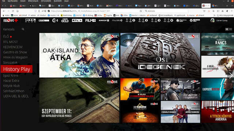Screen dimensions: 234x131
Task: Open UEFA UEL & UECL category
Action: pos(16,96)
